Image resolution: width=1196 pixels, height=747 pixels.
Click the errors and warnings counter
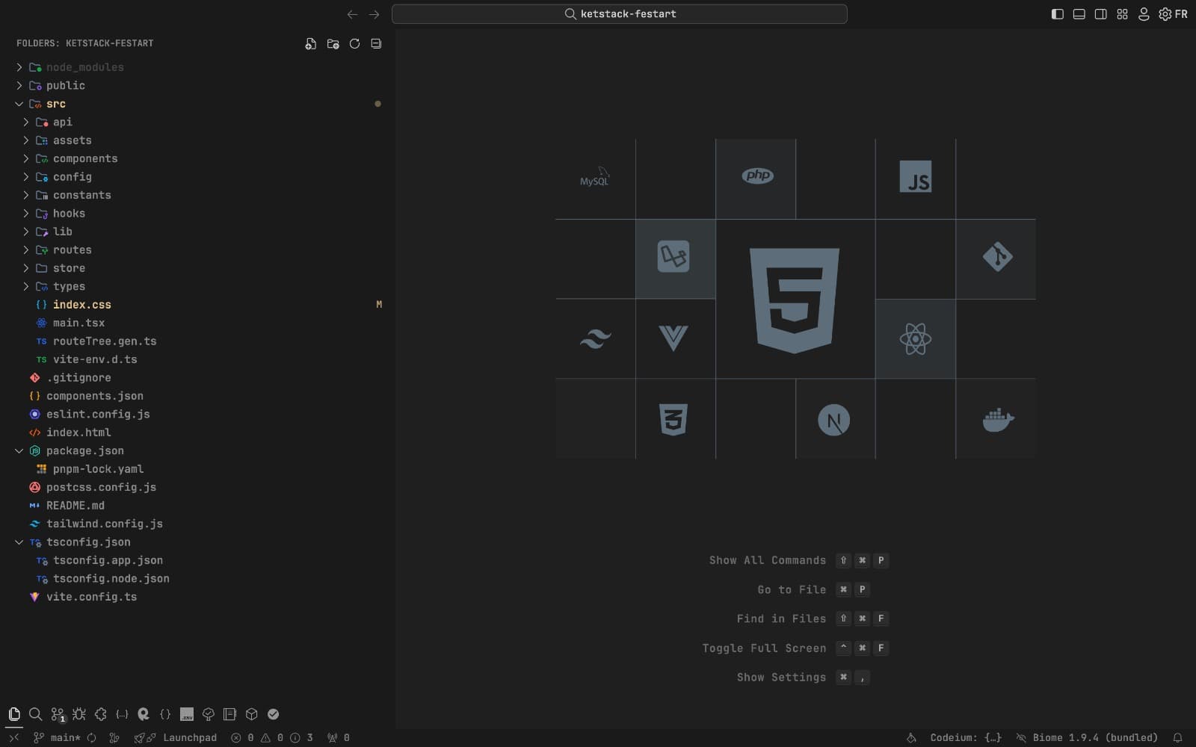click(x=272, y=737)
